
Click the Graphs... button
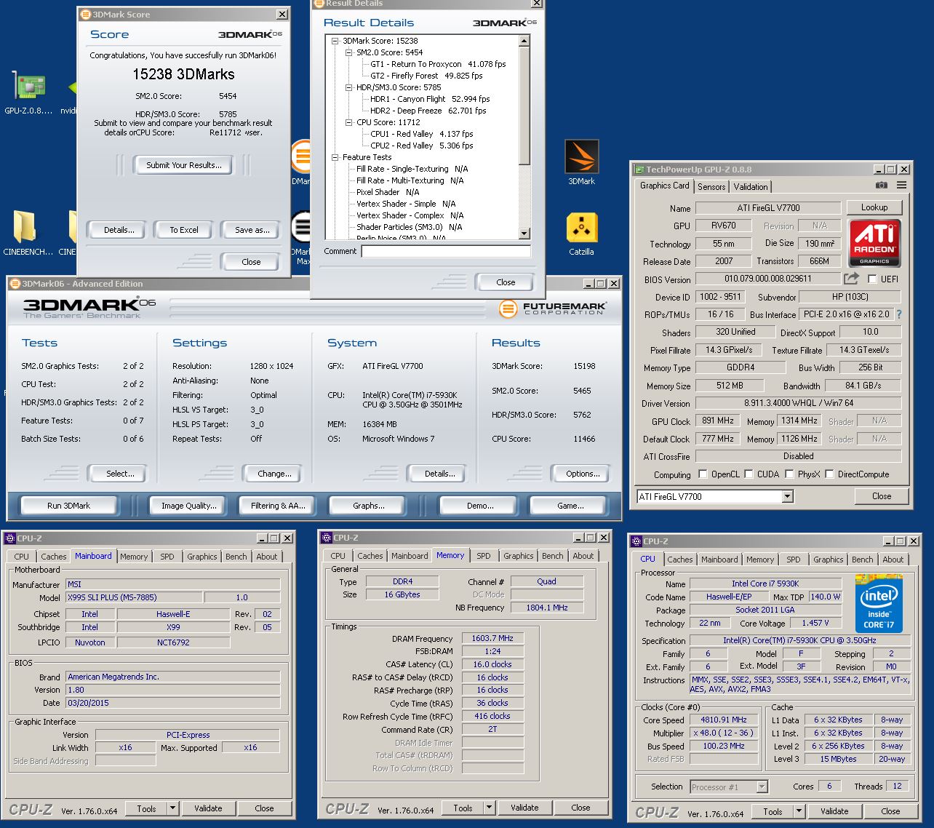click(369, 505)
